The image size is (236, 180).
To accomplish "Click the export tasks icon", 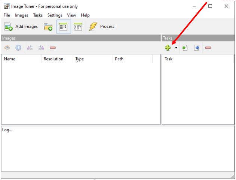I will pos(196,48).
